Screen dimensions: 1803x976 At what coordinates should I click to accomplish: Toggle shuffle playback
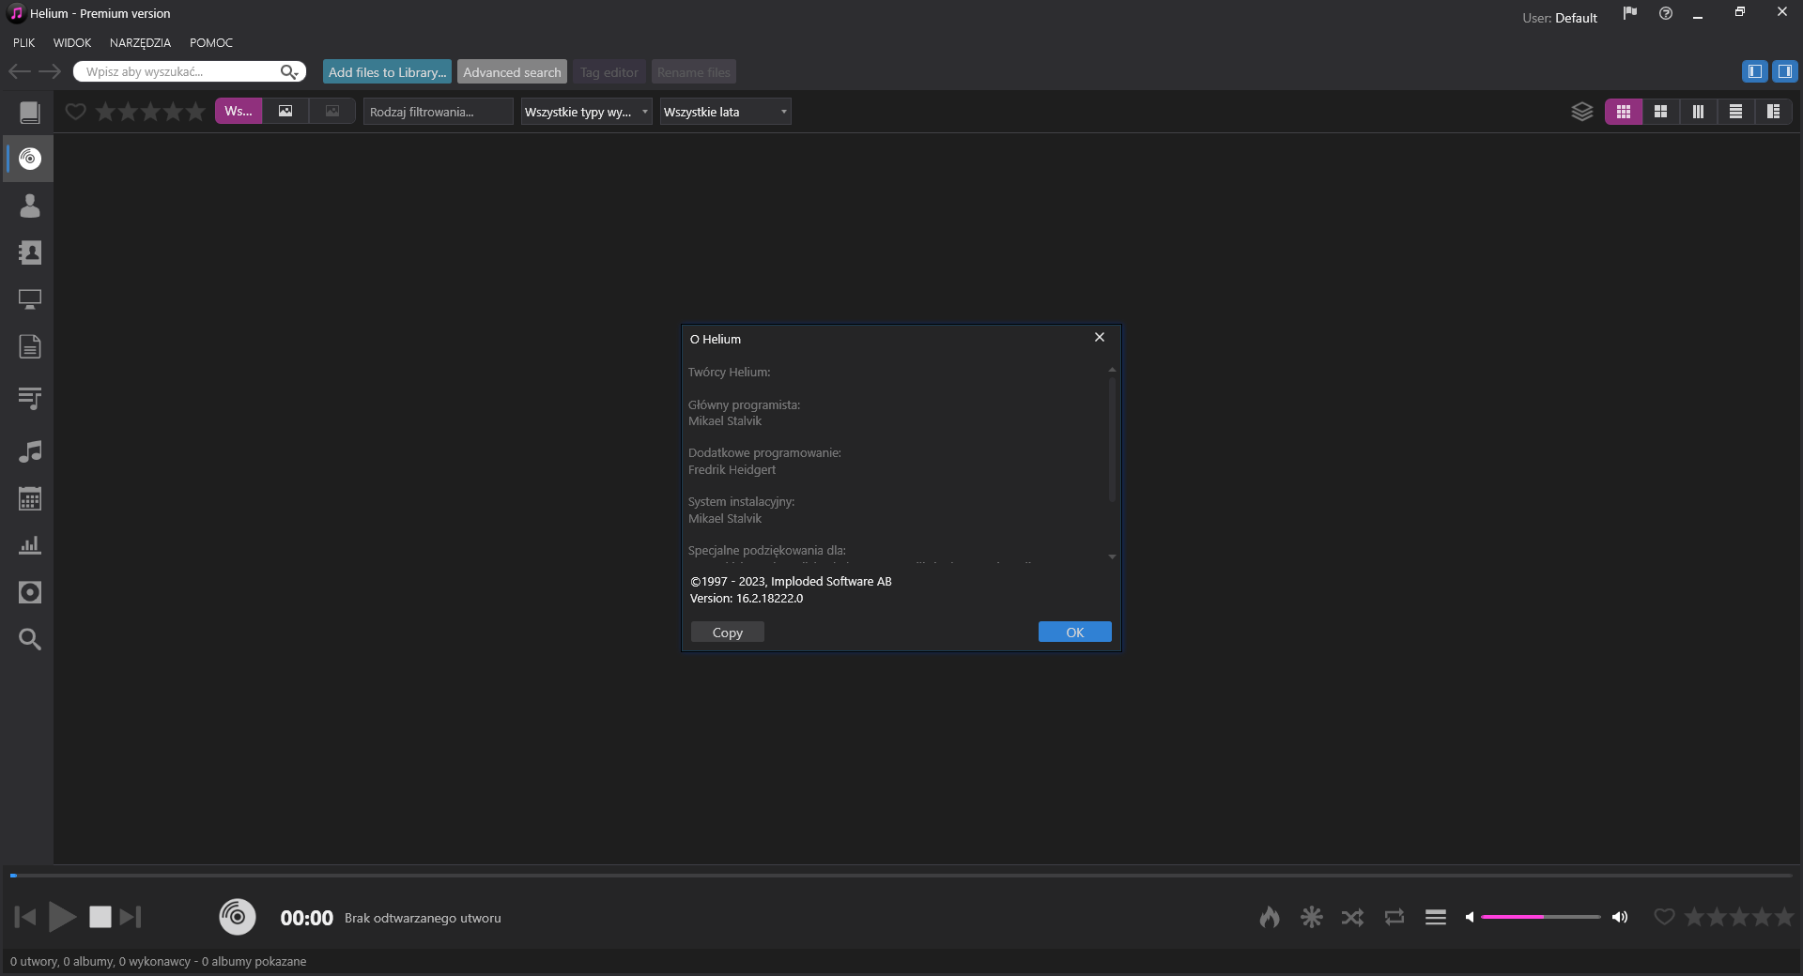tap(1353, 917)
